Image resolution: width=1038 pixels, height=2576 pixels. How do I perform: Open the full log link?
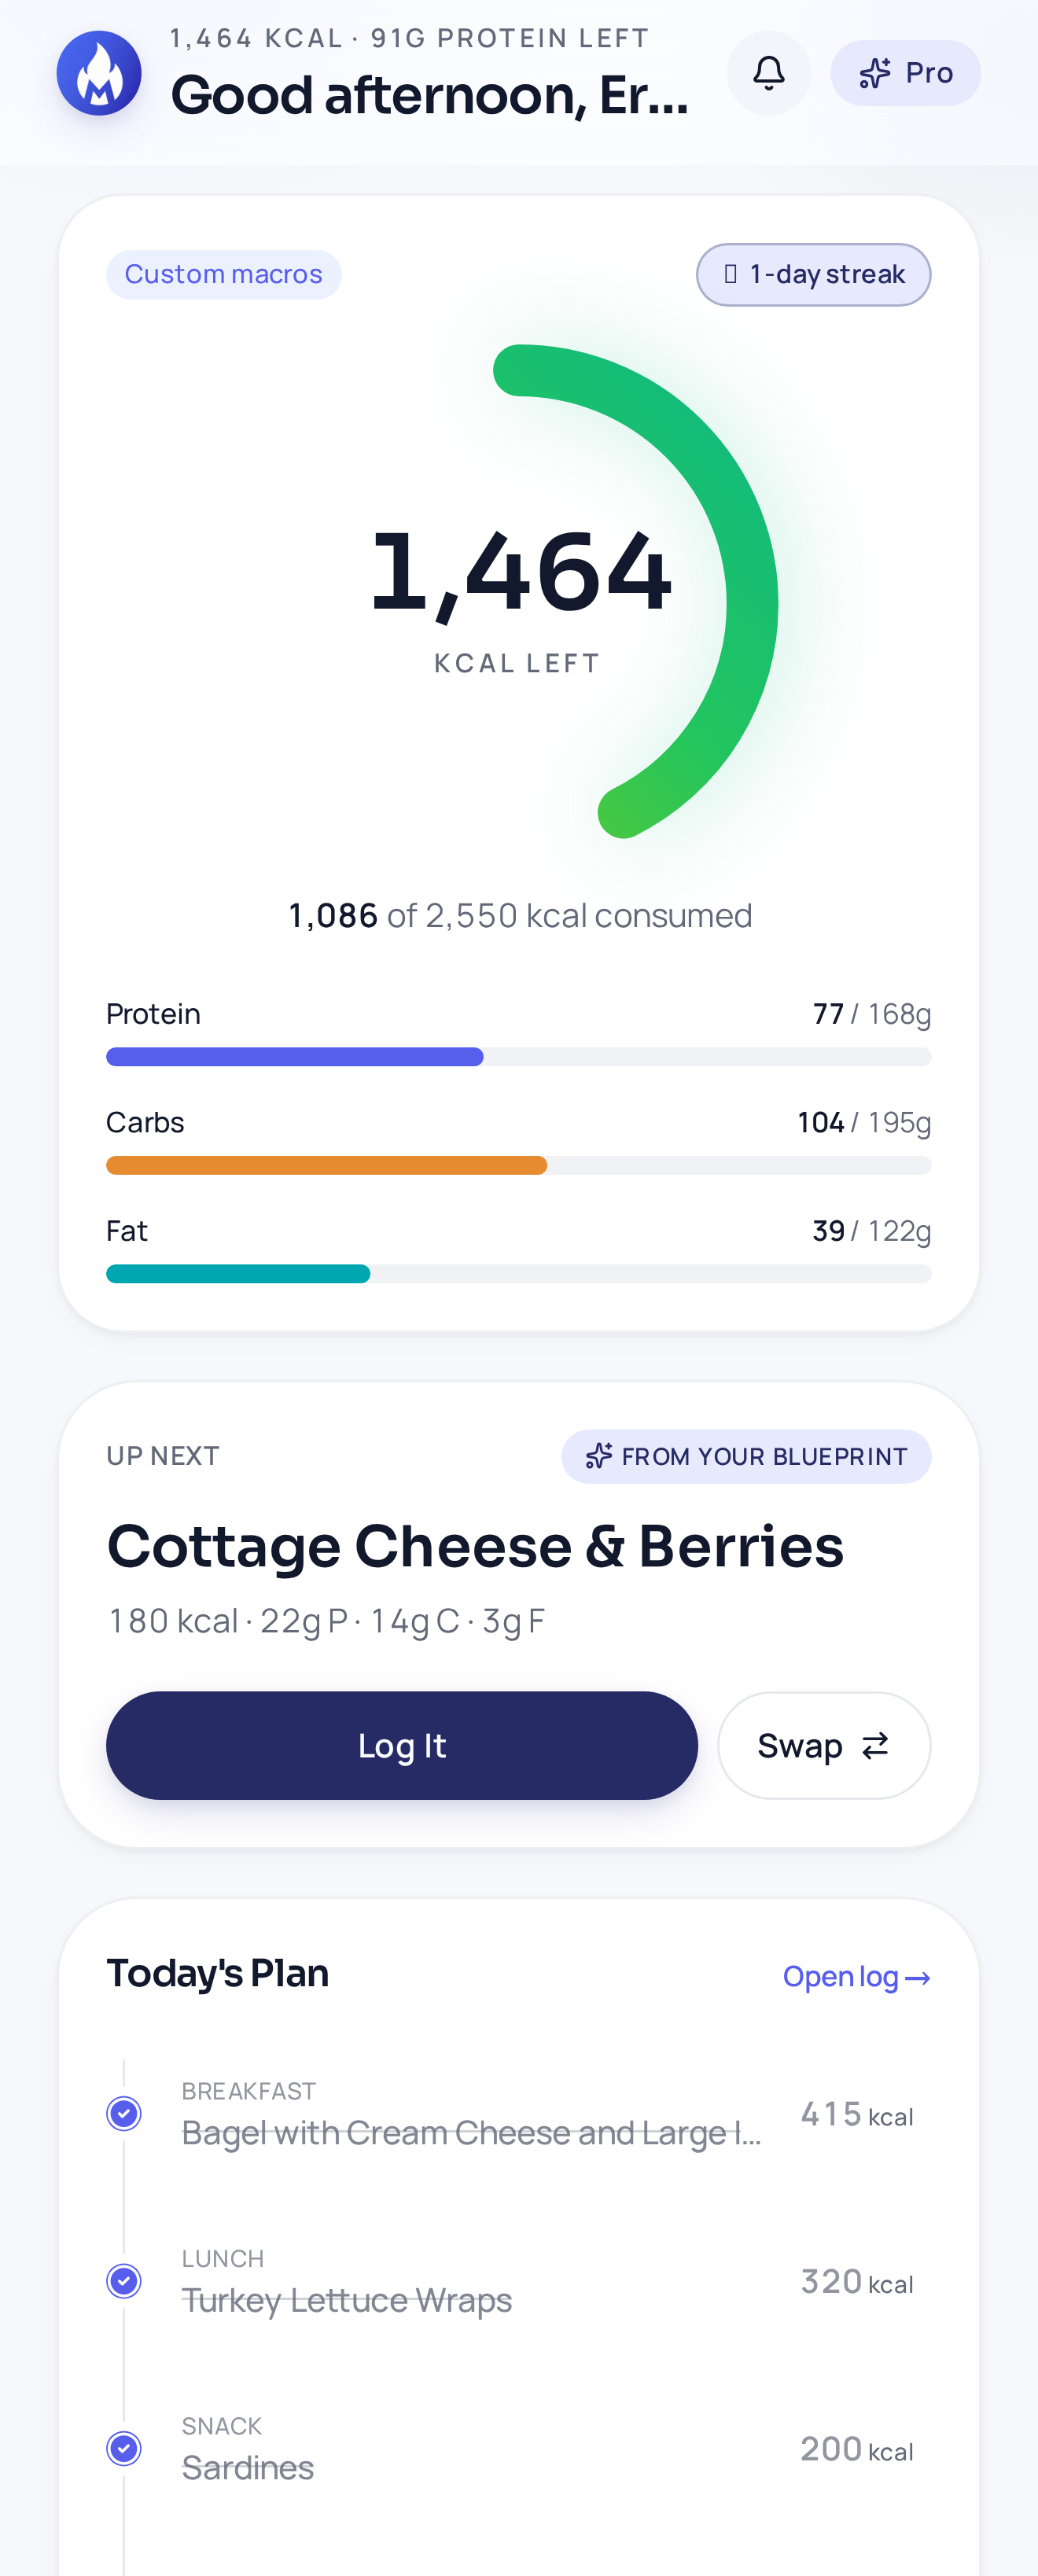[x=857, y=1977]
